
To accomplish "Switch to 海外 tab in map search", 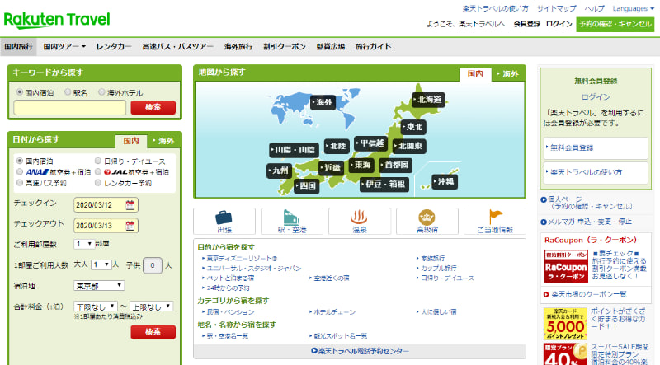I will point(508,74).
